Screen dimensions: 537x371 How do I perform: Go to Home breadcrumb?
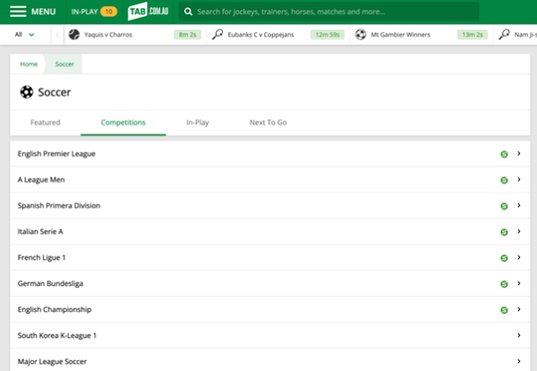(29, 64)
